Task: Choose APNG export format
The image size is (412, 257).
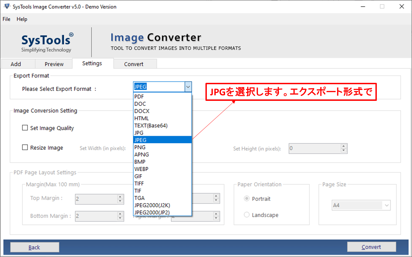Action: [162, 154]
